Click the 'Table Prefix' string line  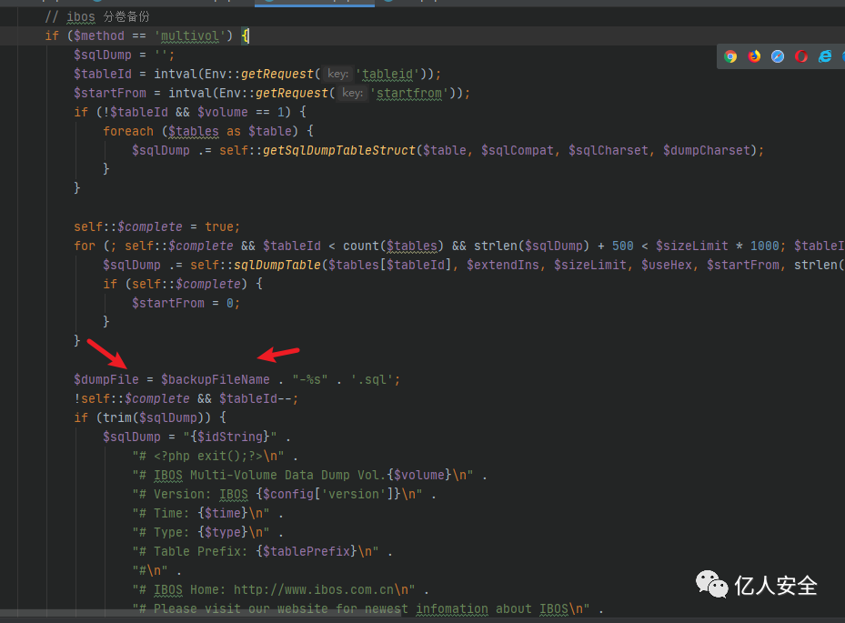pos(256,552)
